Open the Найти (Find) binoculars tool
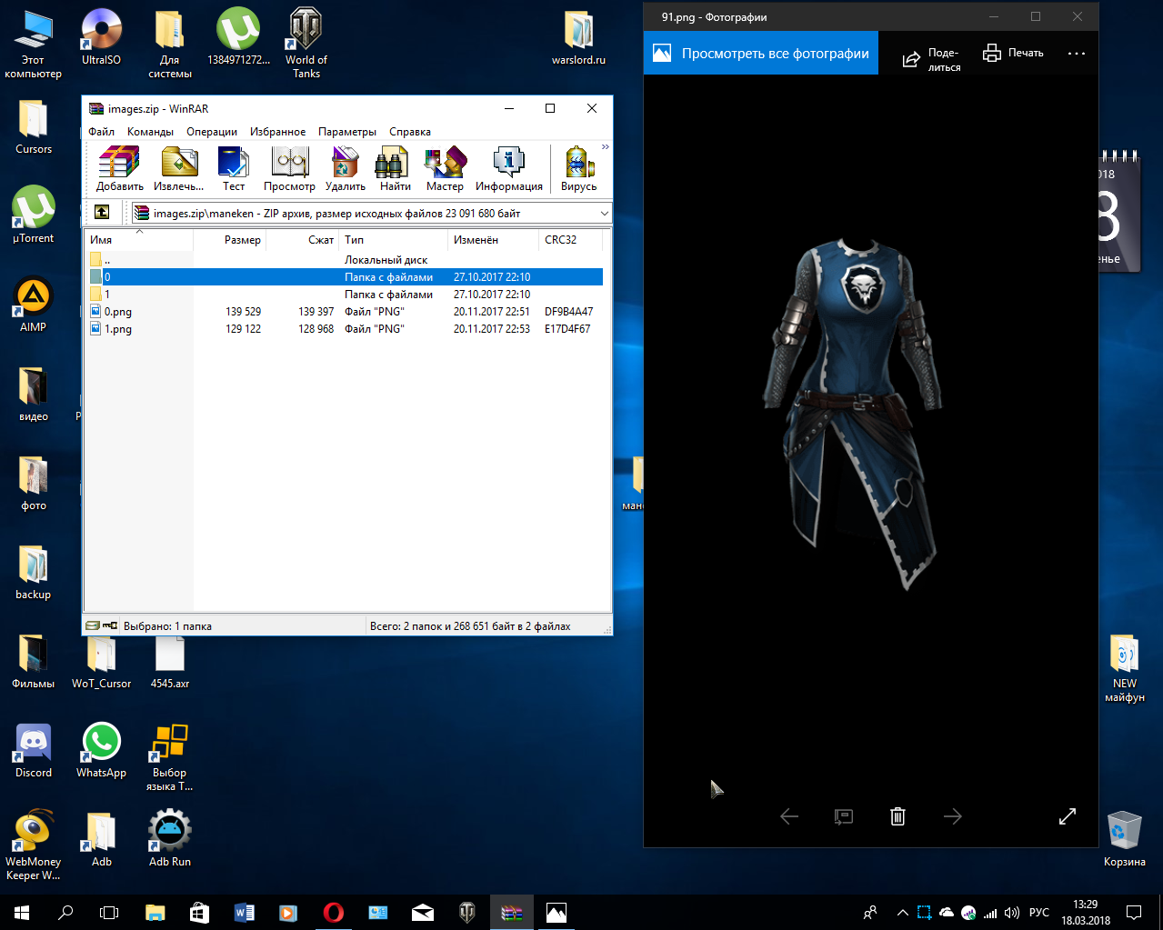1163x930 pixels. [x=395, y=168]
